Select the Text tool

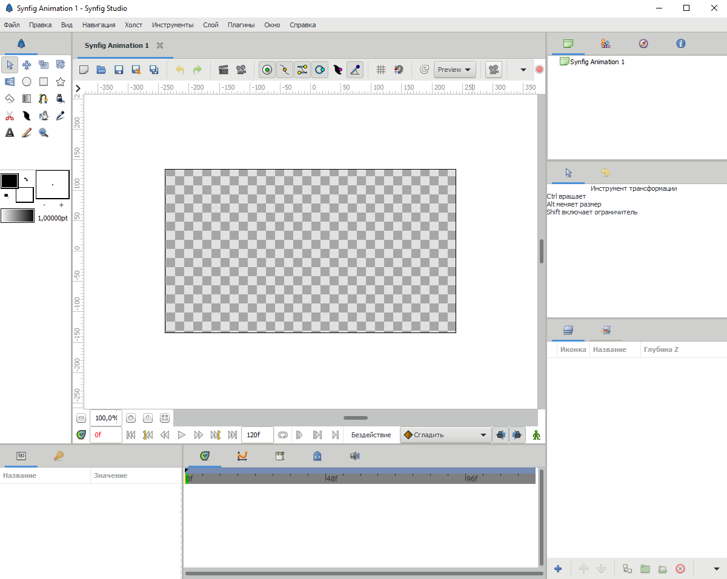click(x=10, y=133)
